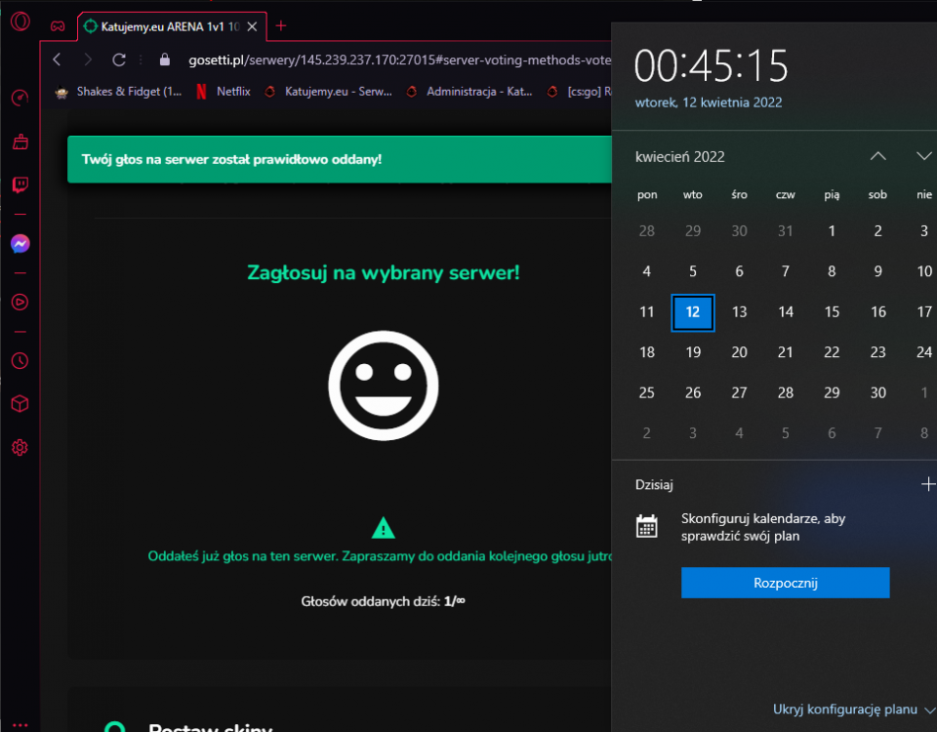This screenshot has height=732, width=937.
Task: Open the GX Corner gamepad icon
Action: click(x=58, y=26)
